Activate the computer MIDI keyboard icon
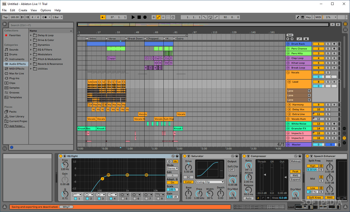Screen dimensions: 350x212 tap(302, 17)
